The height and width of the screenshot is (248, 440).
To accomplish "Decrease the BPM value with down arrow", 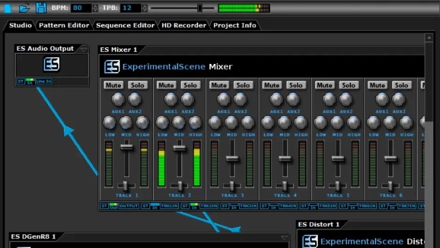I will [95, 10].
